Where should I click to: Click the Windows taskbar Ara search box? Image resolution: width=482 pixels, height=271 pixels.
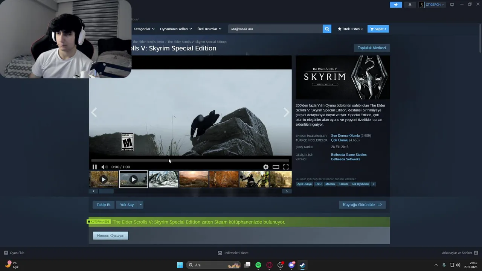214,265
